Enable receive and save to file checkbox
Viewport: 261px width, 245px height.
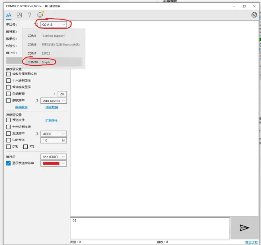8,74
